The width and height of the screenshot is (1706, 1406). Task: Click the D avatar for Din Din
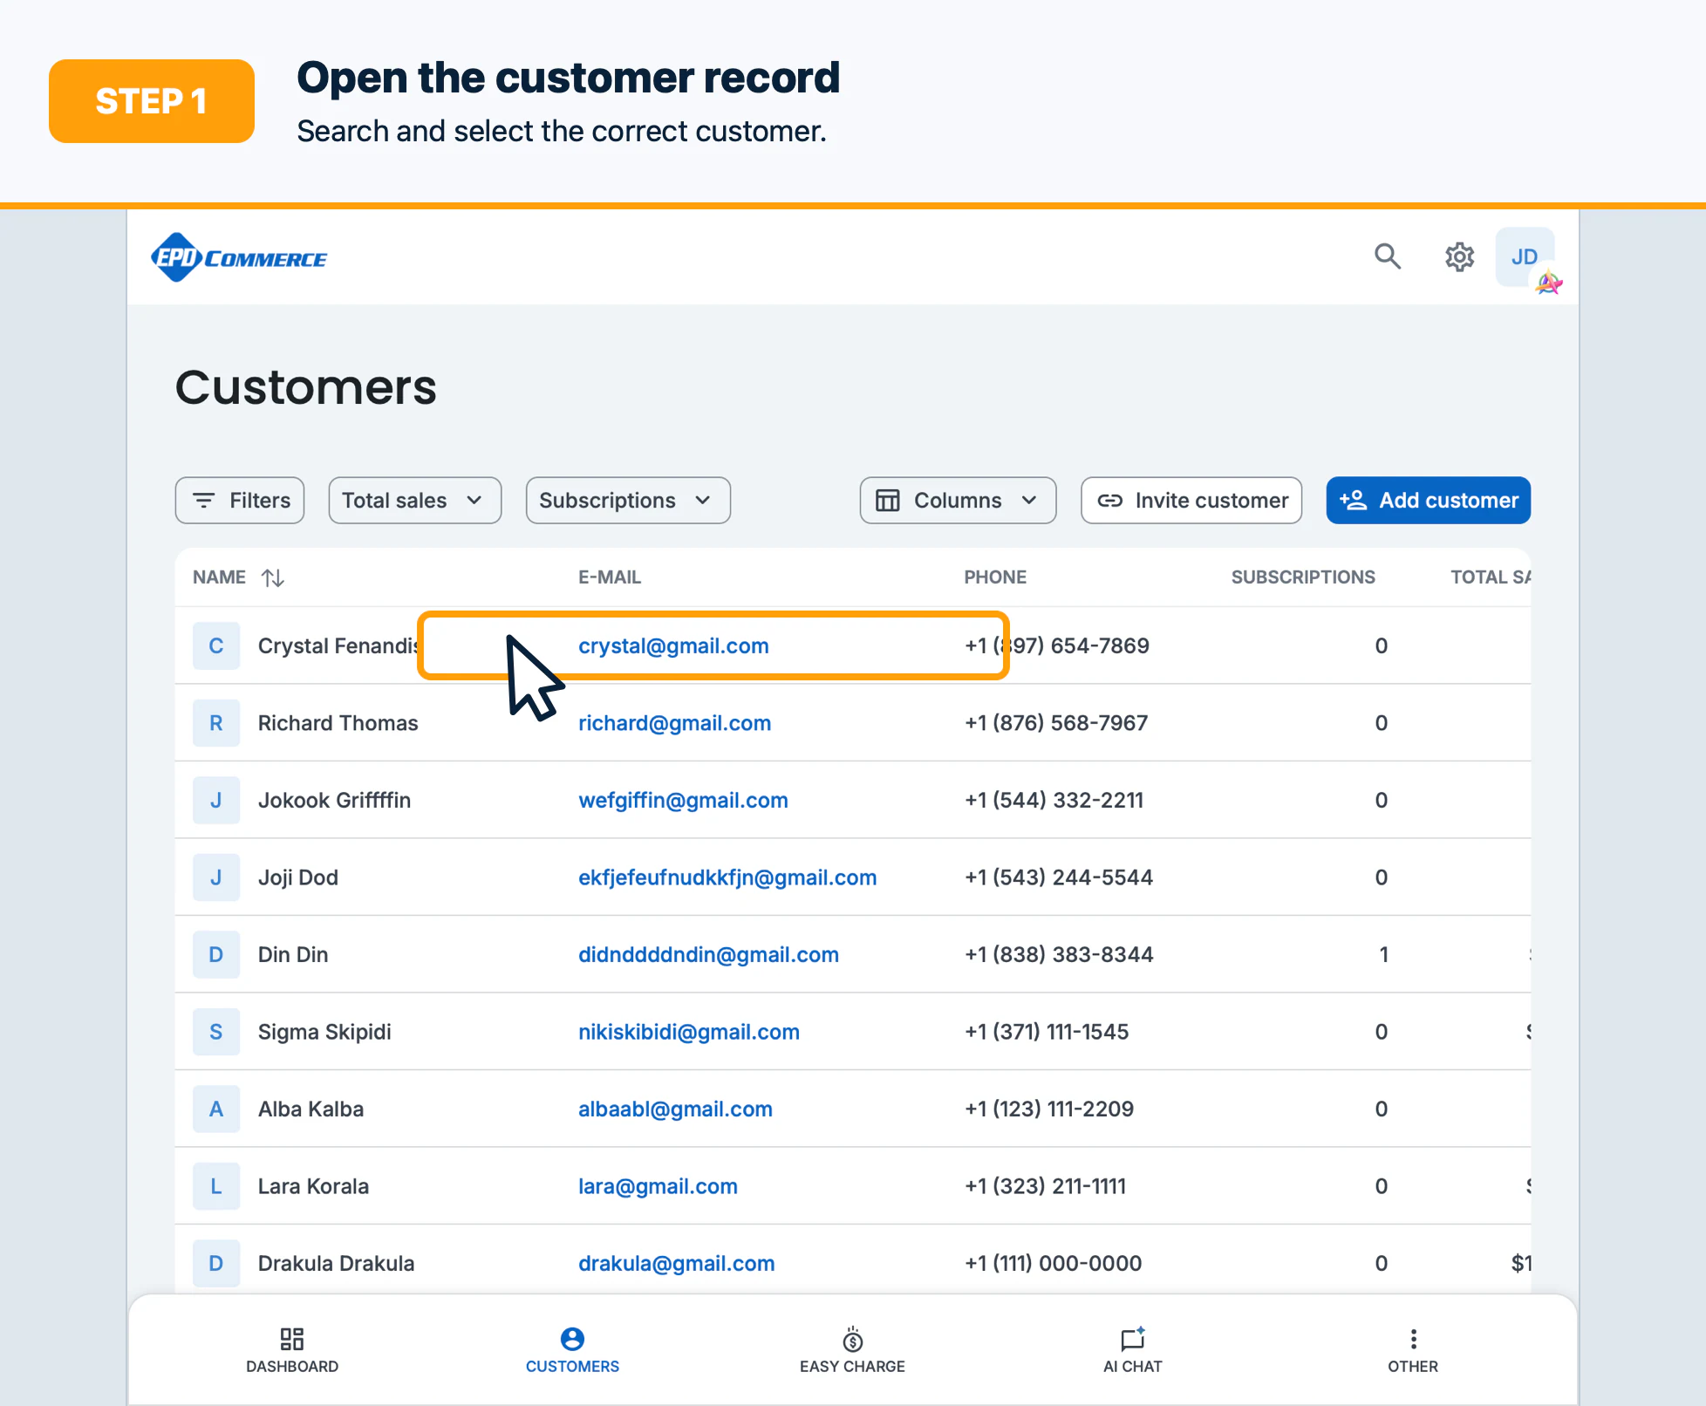coord(216,954)
